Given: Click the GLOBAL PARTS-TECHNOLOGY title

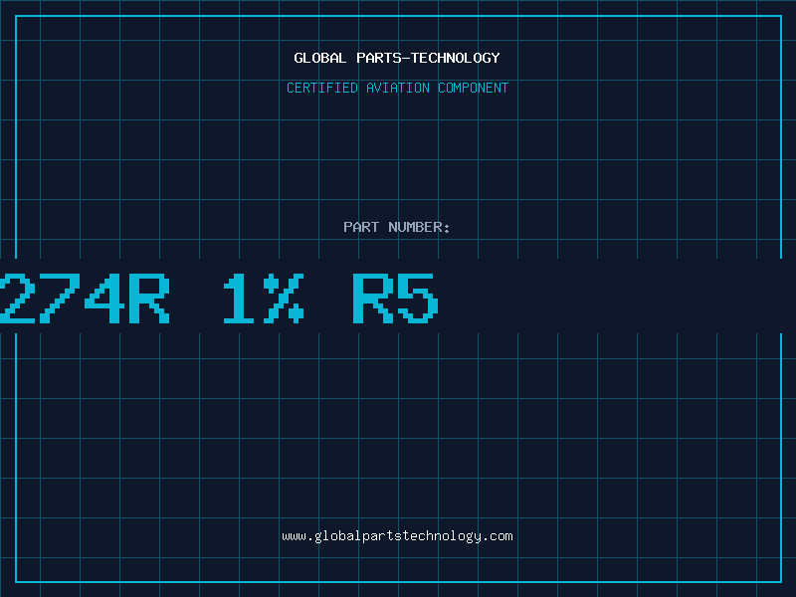Looking at the screenshot, I should click(397, 58).
